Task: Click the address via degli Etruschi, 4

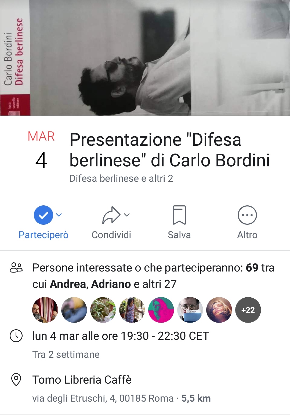Action: (x=103, y=398)
